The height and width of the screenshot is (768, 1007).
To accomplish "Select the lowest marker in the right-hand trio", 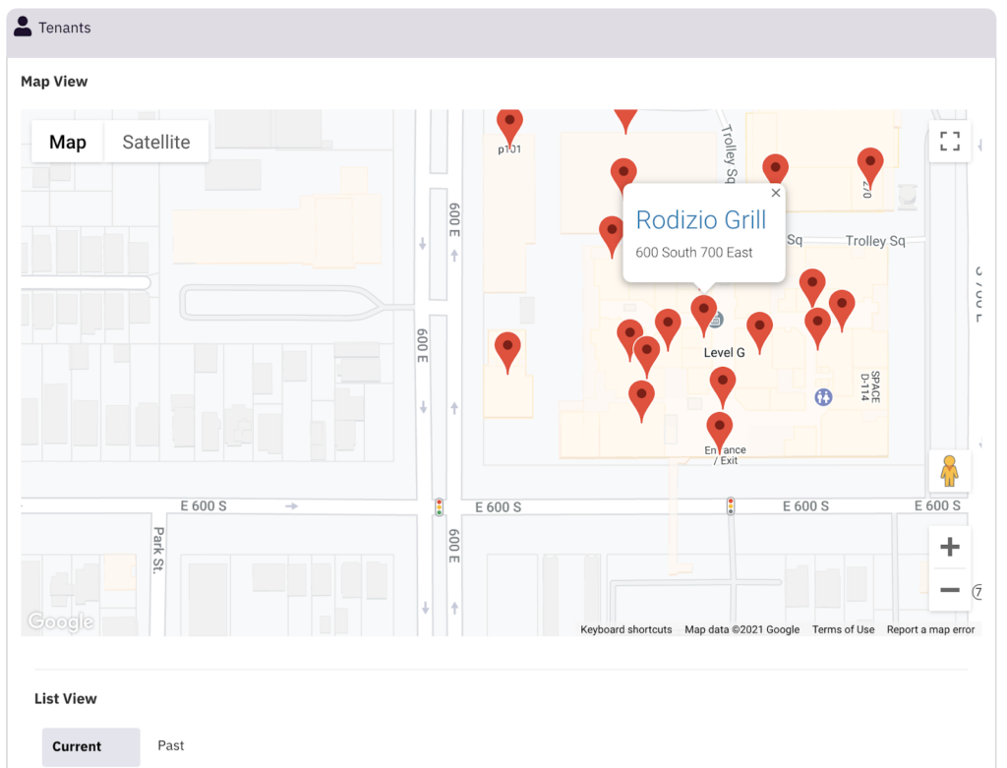I will pos(817,328).
